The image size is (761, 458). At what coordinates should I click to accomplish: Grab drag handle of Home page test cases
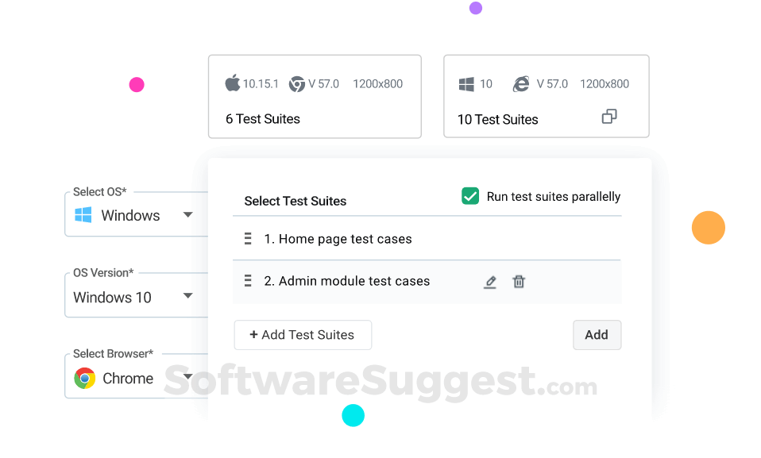pyautogui.click(x=248, y=238)
